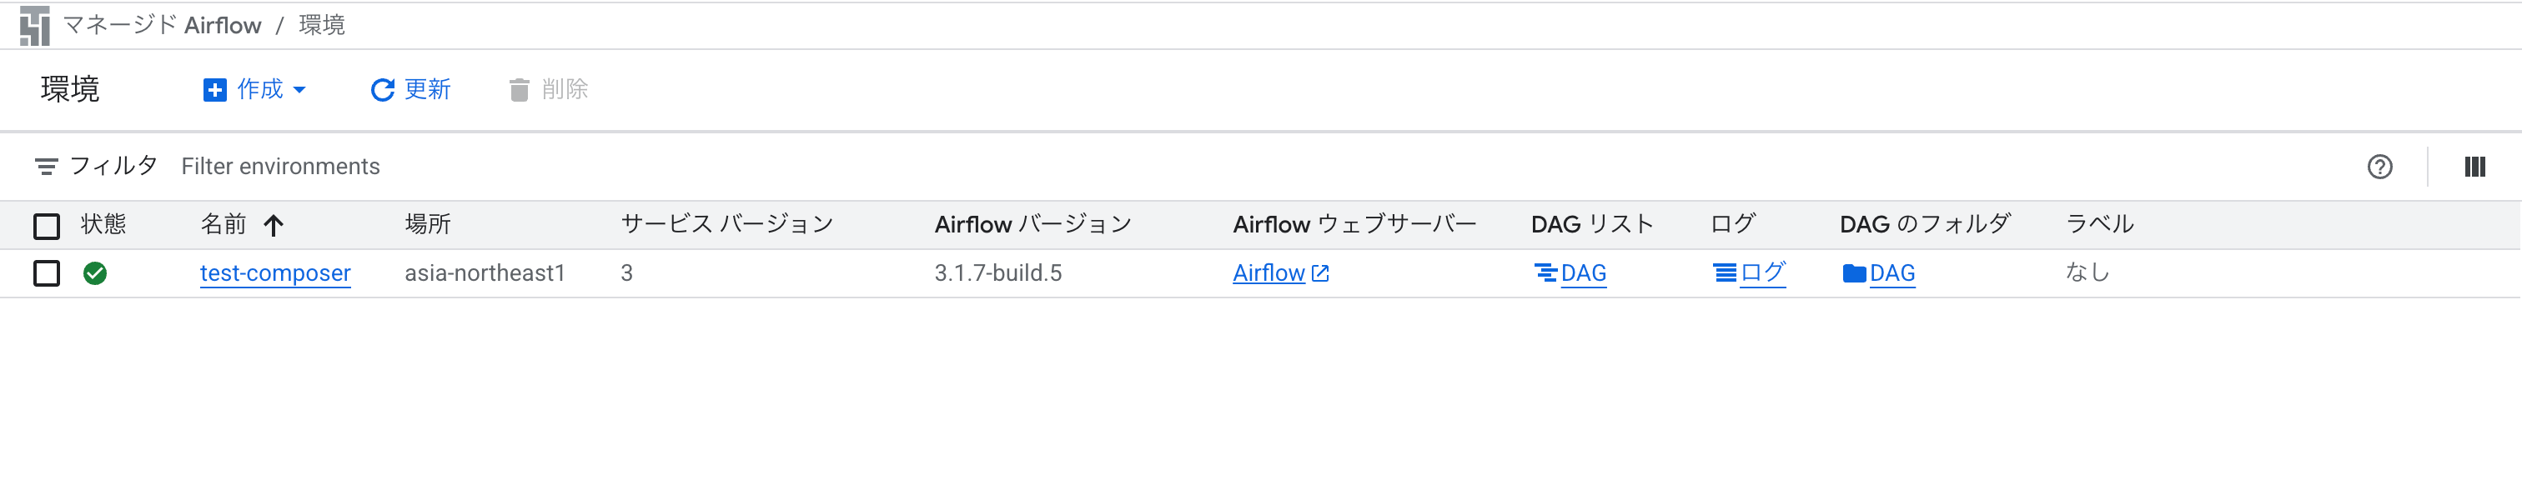Image resolution: width=2522 pixels, height=500 pixels.
Task: Open the column display options icon
Action: coord(2474,167)
